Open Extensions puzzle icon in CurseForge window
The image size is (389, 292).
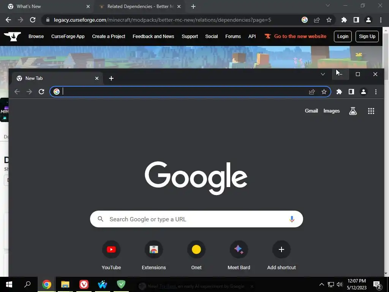(344, 20)
